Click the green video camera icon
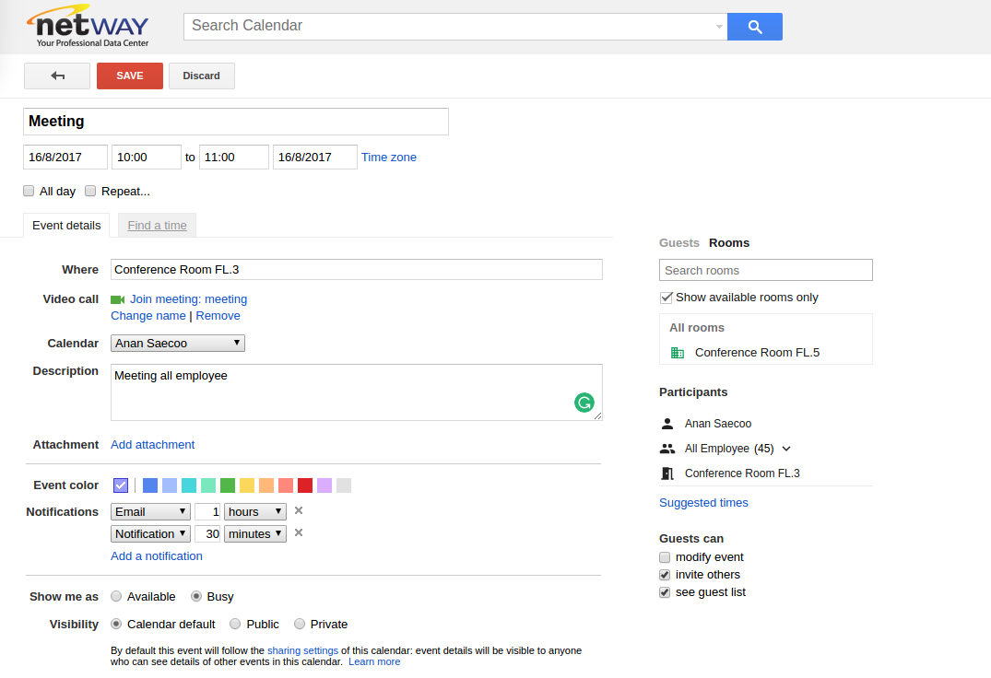Viewport: 991px width, 678px height. point(117,299)
